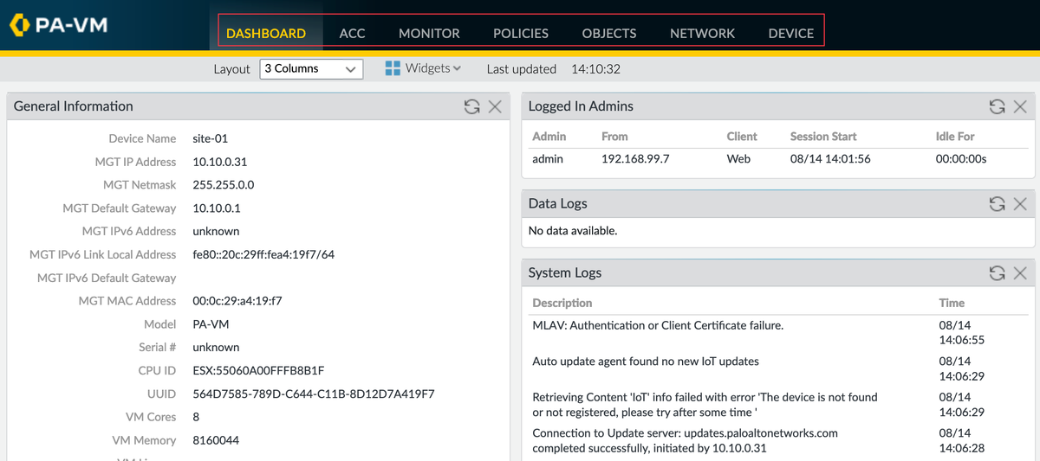This screenshot has width=1040, height=461.
Task: Click the Description header in System Logs
Action: [x=562, y=304]
